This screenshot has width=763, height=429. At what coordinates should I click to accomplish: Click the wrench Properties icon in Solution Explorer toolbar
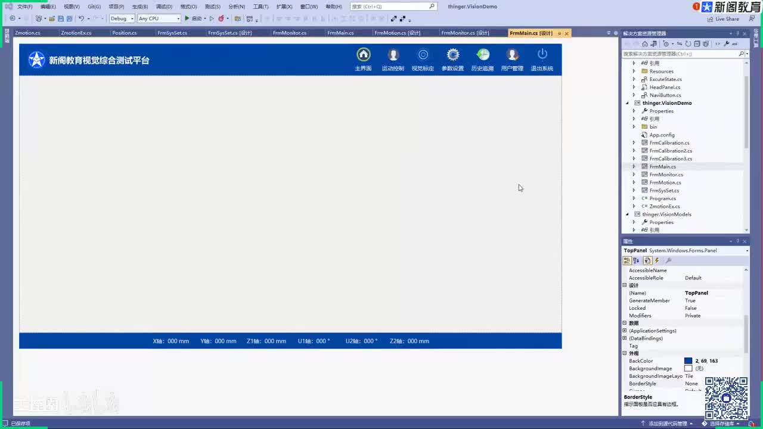coord(727,43)
